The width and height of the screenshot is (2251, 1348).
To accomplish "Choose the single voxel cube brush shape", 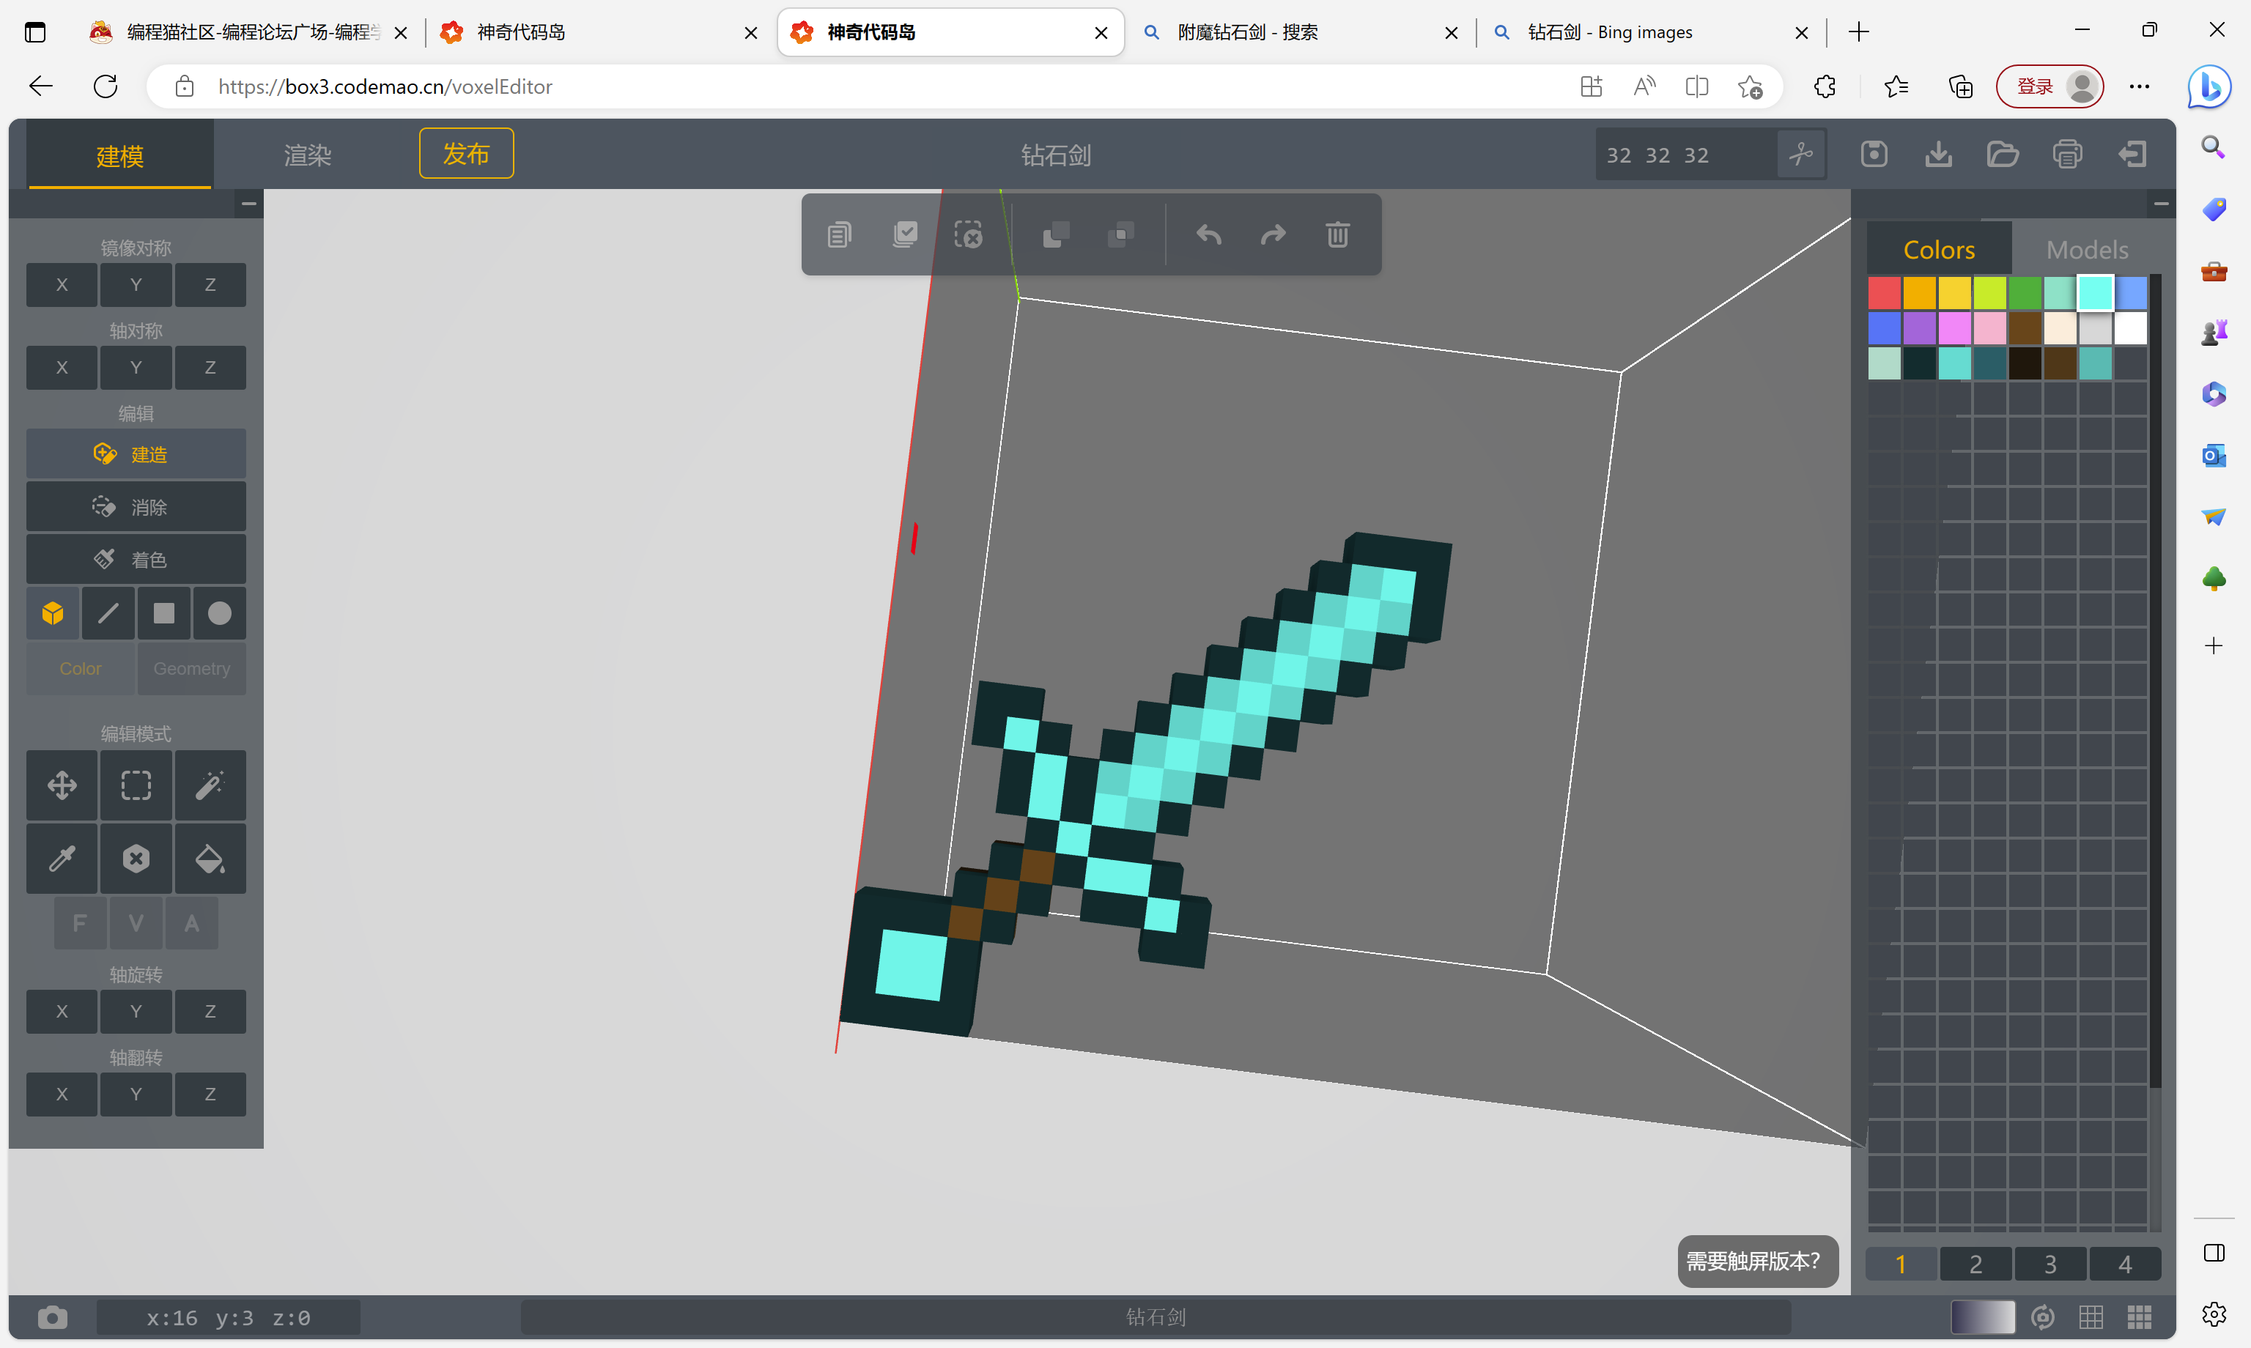I will coord(53,614).
